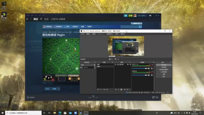
Task: Click the Windows Start button
Action: [3, 113]
